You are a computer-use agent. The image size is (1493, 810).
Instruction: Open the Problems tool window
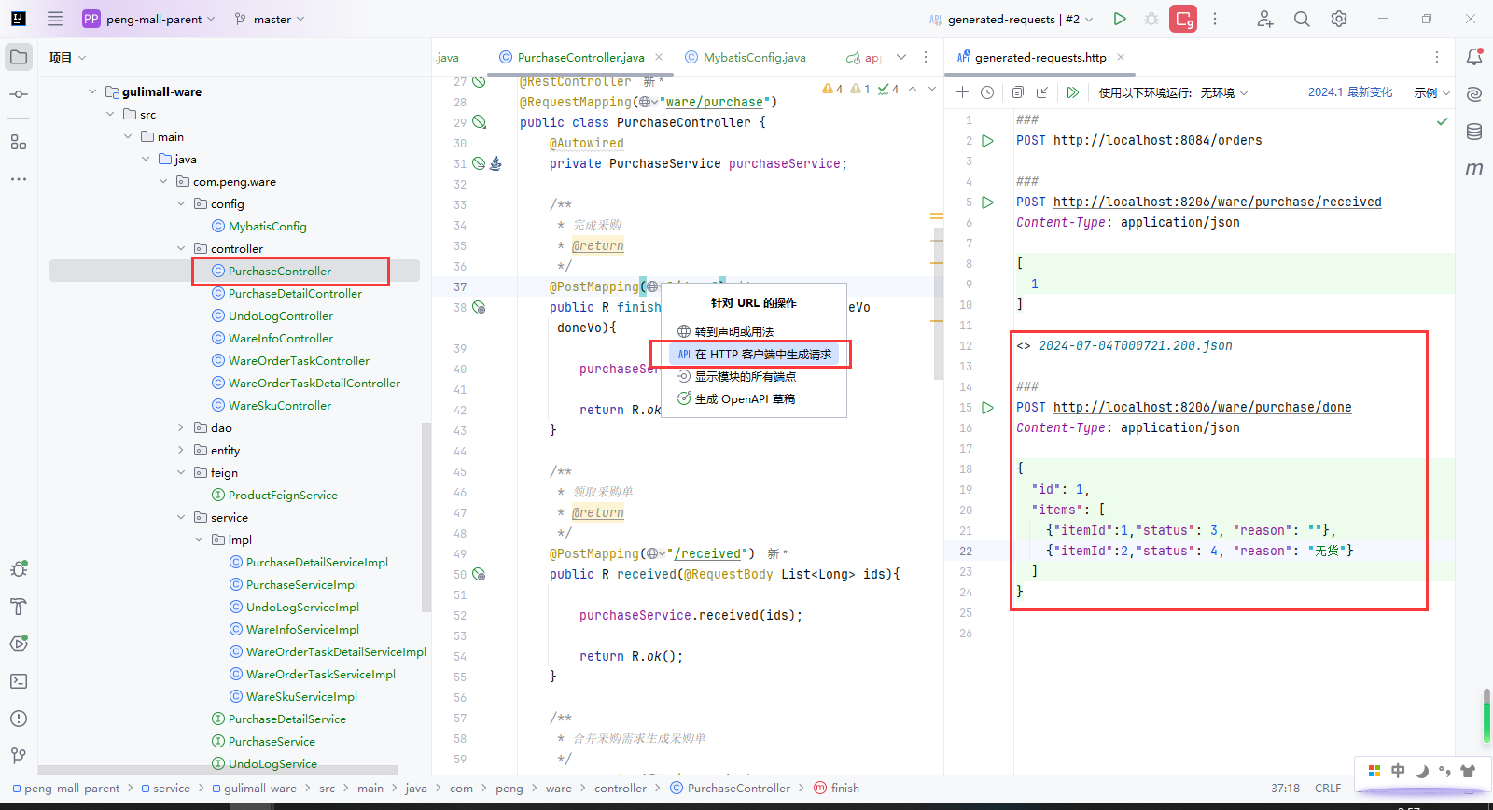pos(19,719)
